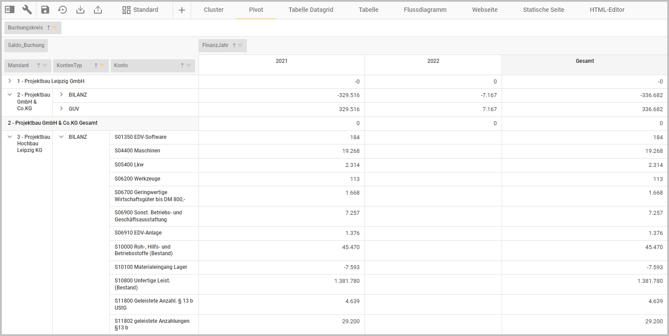Toggle sort arrow on FinanzJahr field
669x336 pixels.
234,45
